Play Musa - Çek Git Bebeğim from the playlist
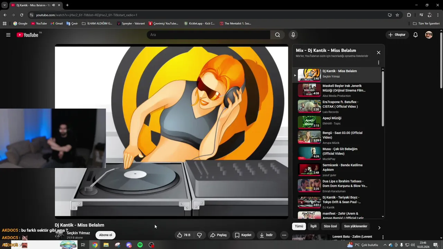 coord(337,154)
